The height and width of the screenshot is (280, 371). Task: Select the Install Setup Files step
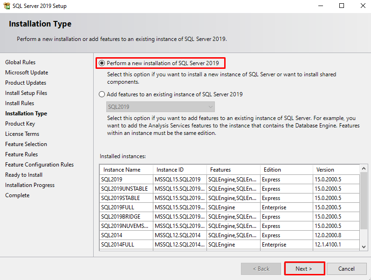(x=26, y=93)
